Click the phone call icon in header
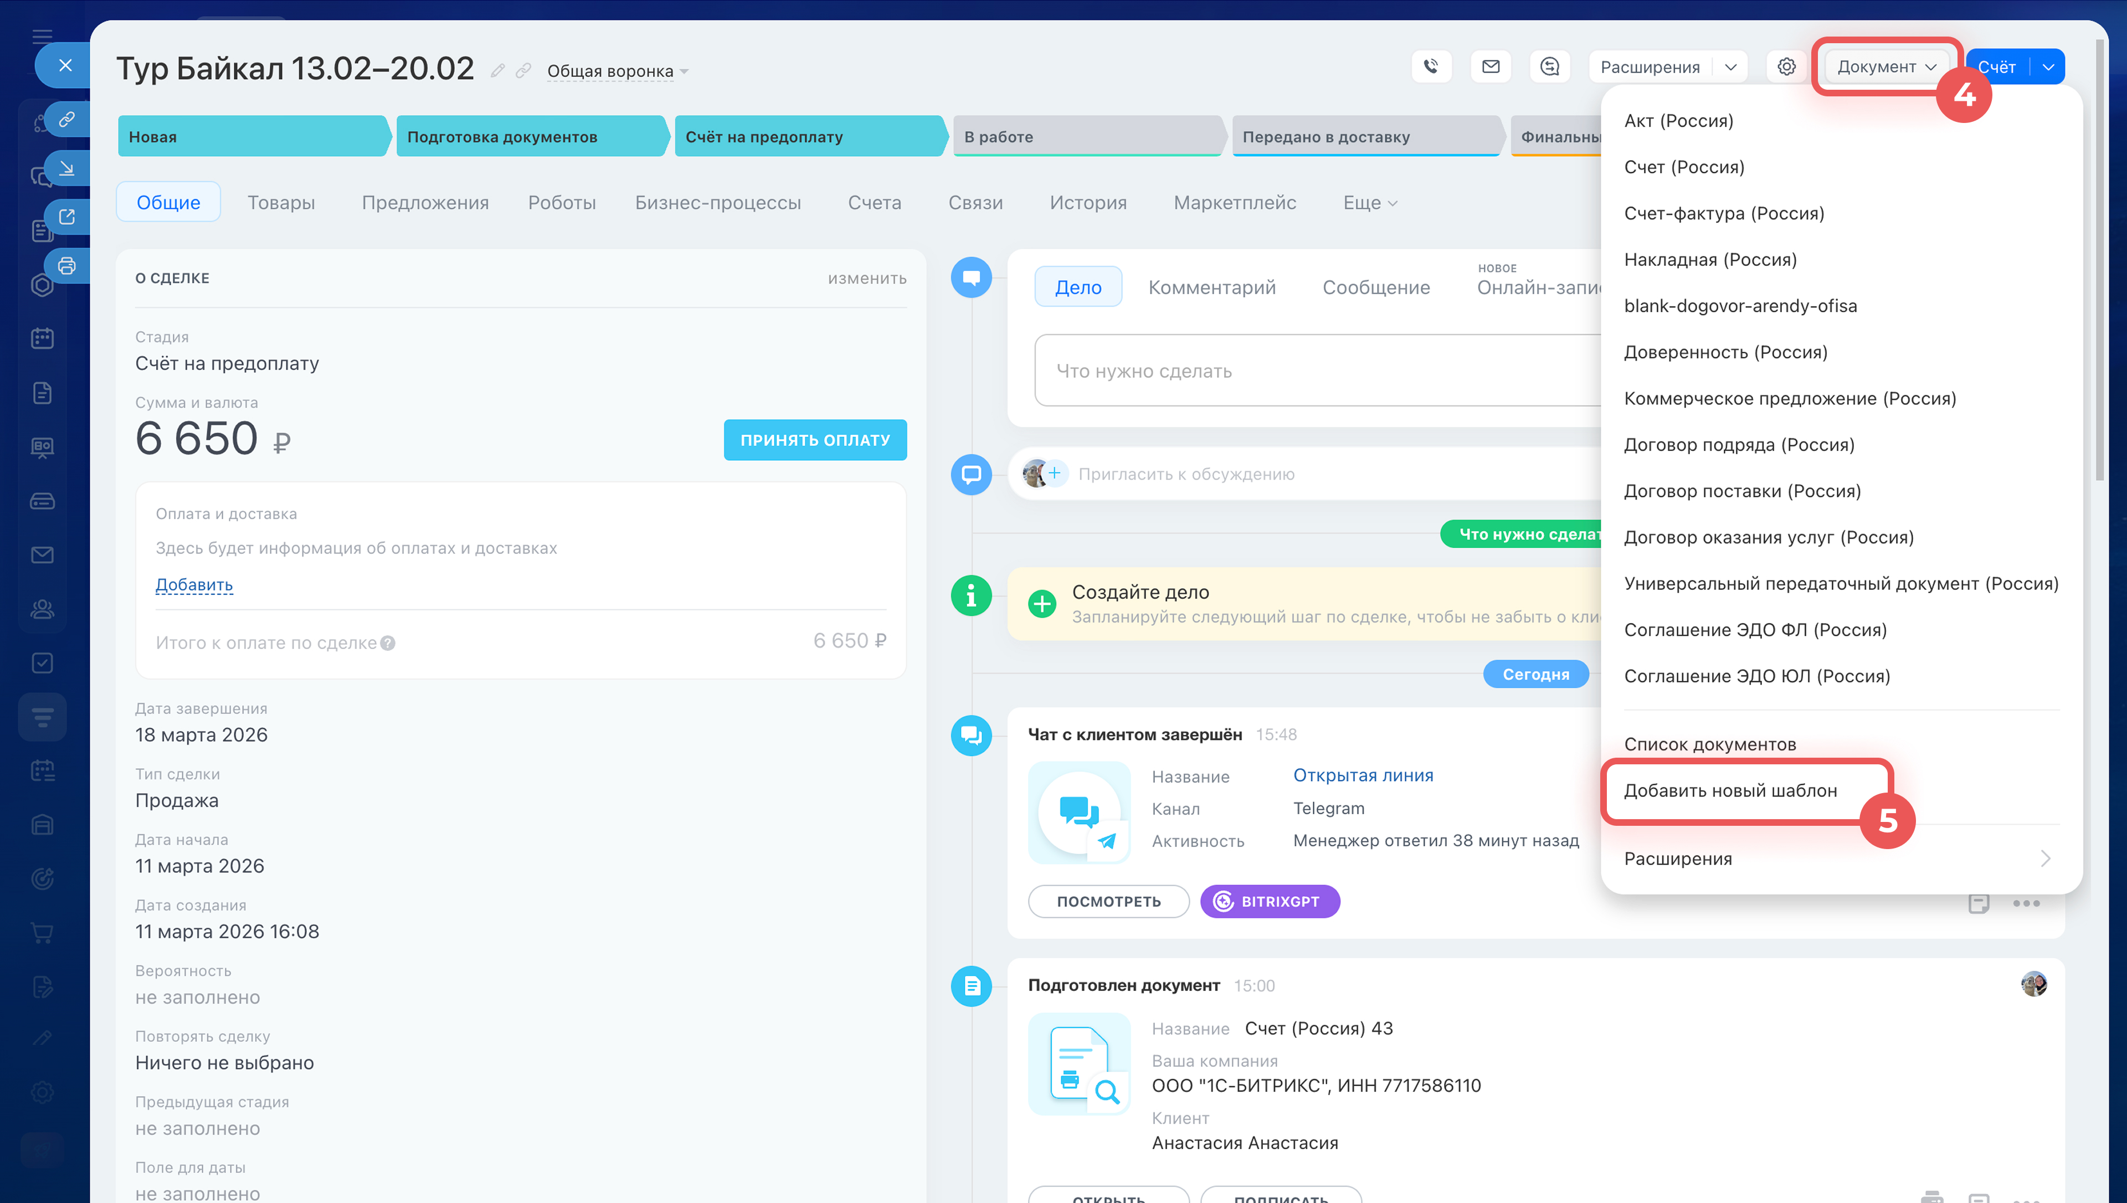 1431,66
